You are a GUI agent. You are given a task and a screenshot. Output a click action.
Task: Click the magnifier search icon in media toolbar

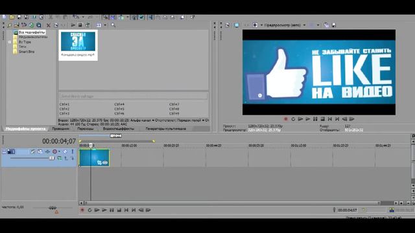(x=113, y=25)
